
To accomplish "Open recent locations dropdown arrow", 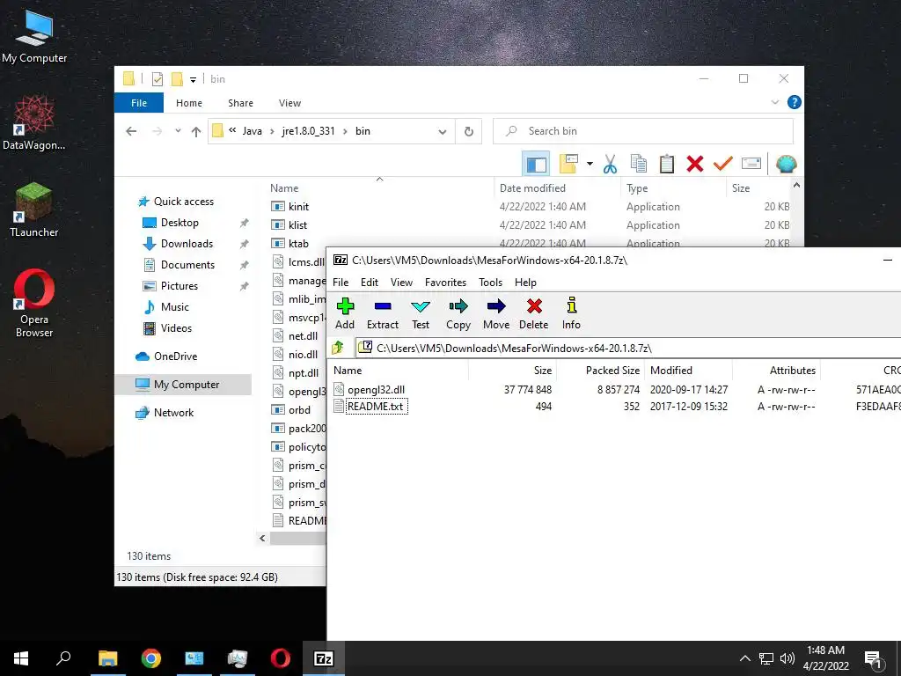I will point(178,131).
